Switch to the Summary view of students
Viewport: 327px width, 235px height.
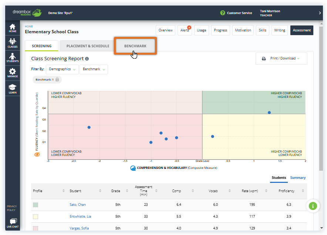pyautogui.click(x=298, y=178)
